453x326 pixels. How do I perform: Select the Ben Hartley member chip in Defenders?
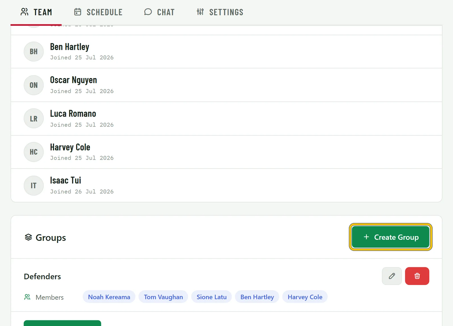[x=257, y=297]
